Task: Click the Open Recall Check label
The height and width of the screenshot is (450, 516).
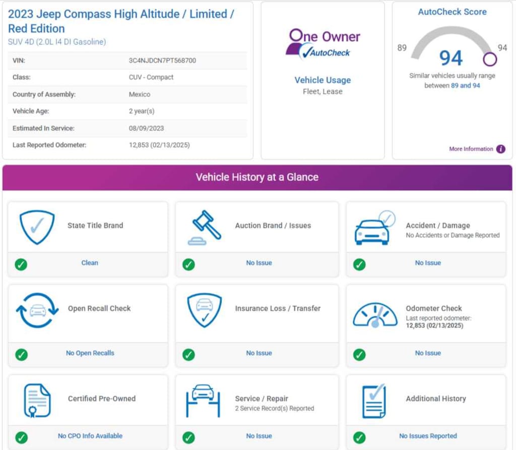Action: [99, 308]
